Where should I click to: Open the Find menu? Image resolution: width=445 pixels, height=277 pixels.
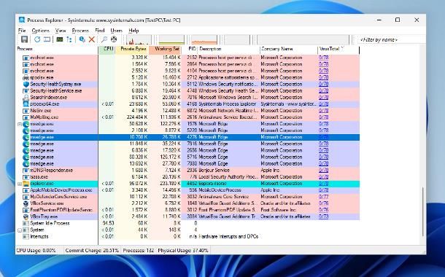coord(100,31)
